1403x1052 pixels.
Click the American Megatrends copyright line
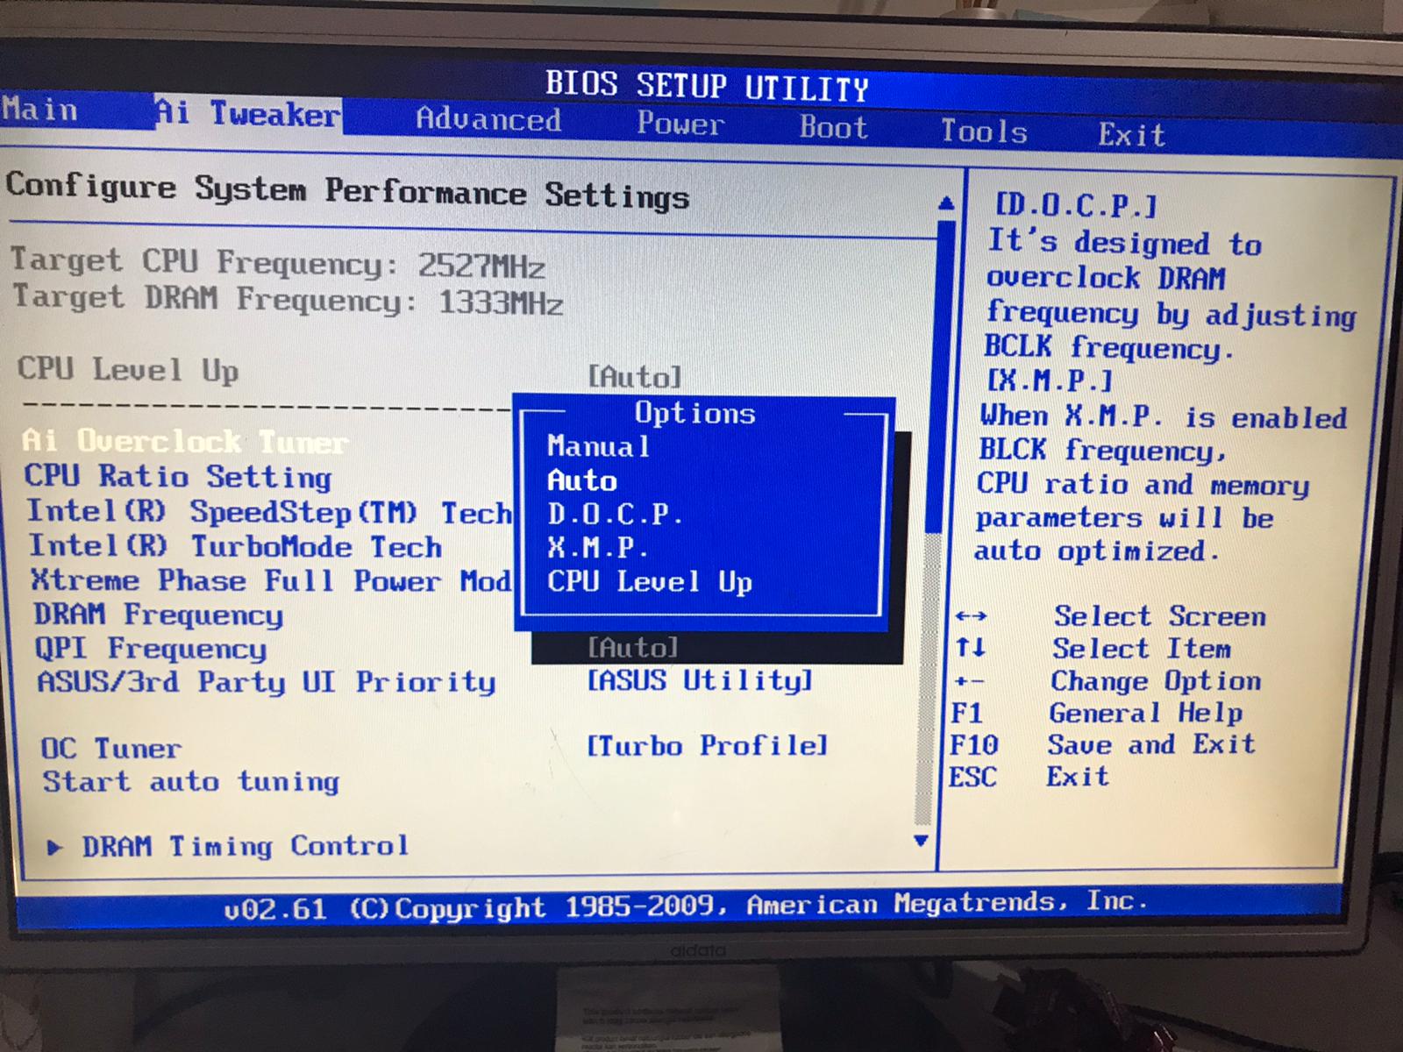686,906
